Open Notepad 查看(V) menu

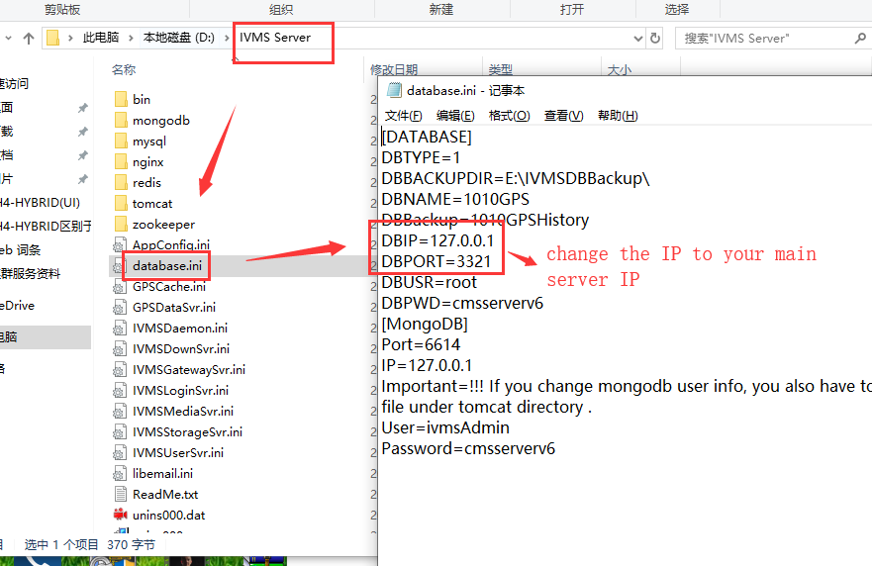(x=563, y=116)
